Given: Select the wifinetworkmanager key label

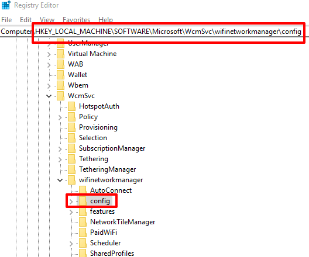Looking at the screenshot, I should click(111, 180).
